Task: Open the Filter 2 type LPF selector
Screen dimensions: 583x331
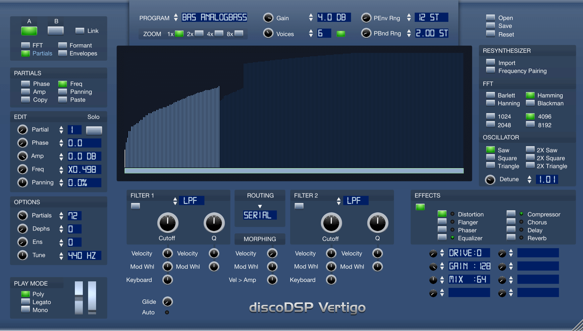Action: [339, 201]
